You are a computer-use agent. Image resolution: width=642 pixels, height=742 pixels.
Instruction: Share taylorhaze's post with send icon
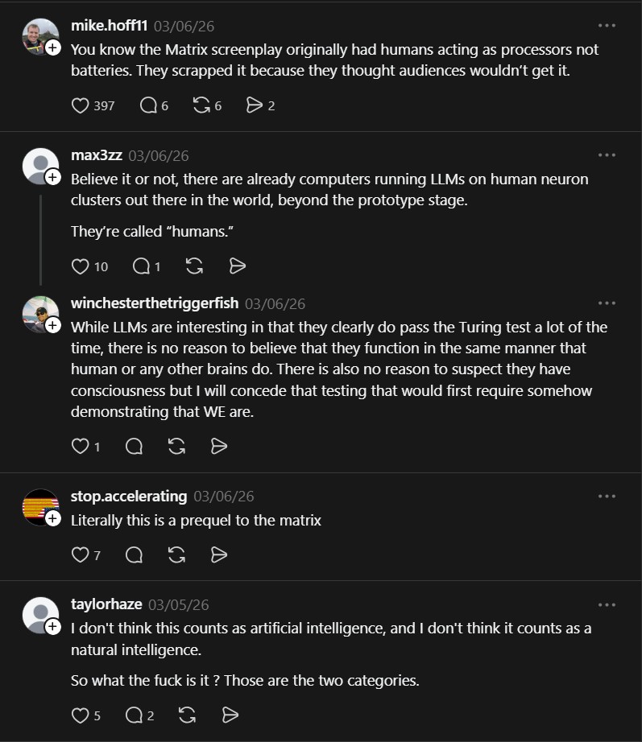pyautogui.click(x=230, y=715)
